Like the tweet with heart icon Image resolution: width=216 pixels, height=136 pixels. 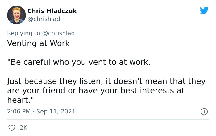[11, 127]
